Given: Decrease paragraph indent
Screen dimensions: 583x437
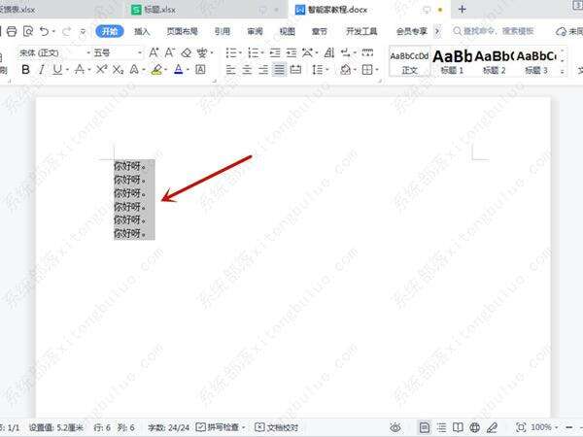Looking at the screenshot, I should 275,53.
